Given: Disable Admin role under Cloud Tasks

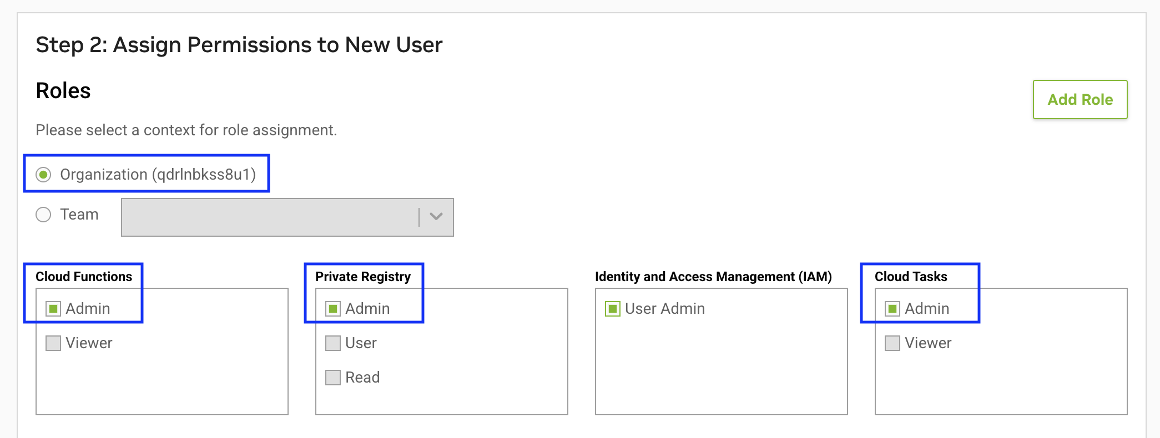Looking at the screenshot, I should pos(892,309).
